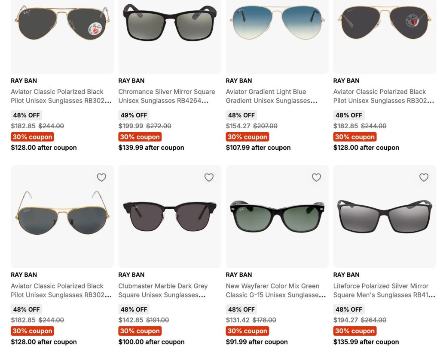Click $135.99 after coupon price text
Viewport: 440px width, 353px height.
(366, 342)
